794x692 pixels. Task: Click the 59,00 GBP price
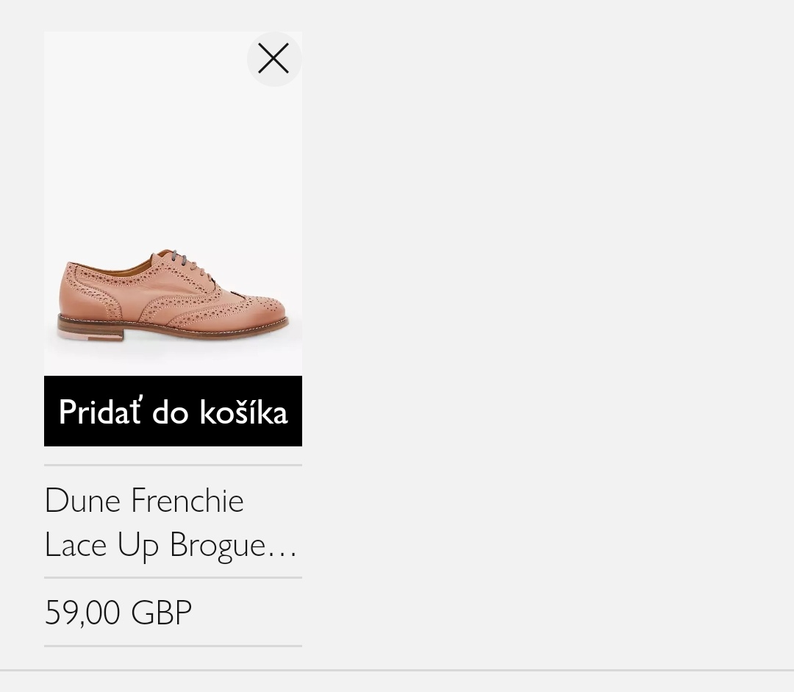point(118,613)
